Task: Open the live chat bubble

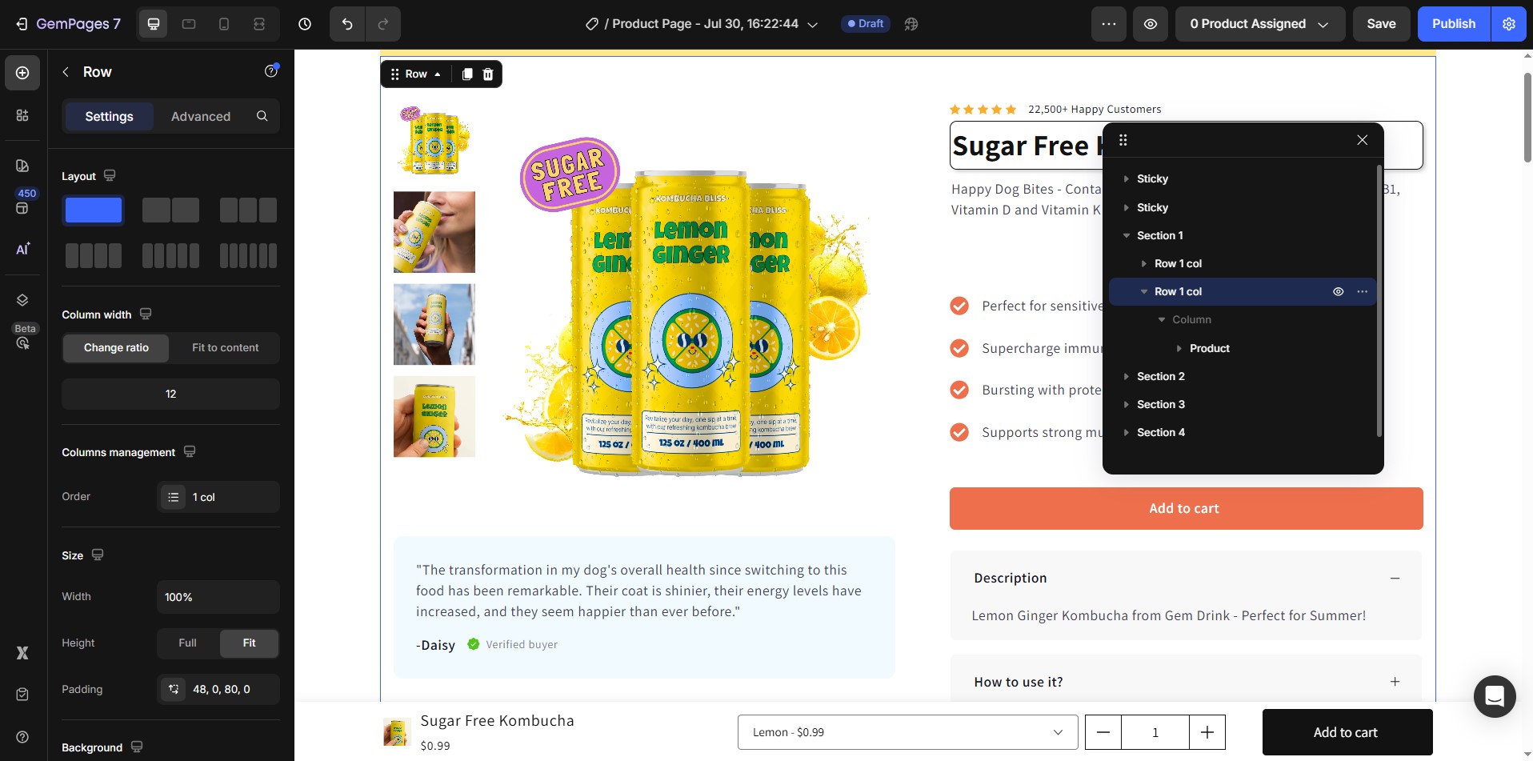Action: (x=1495, y=696)
